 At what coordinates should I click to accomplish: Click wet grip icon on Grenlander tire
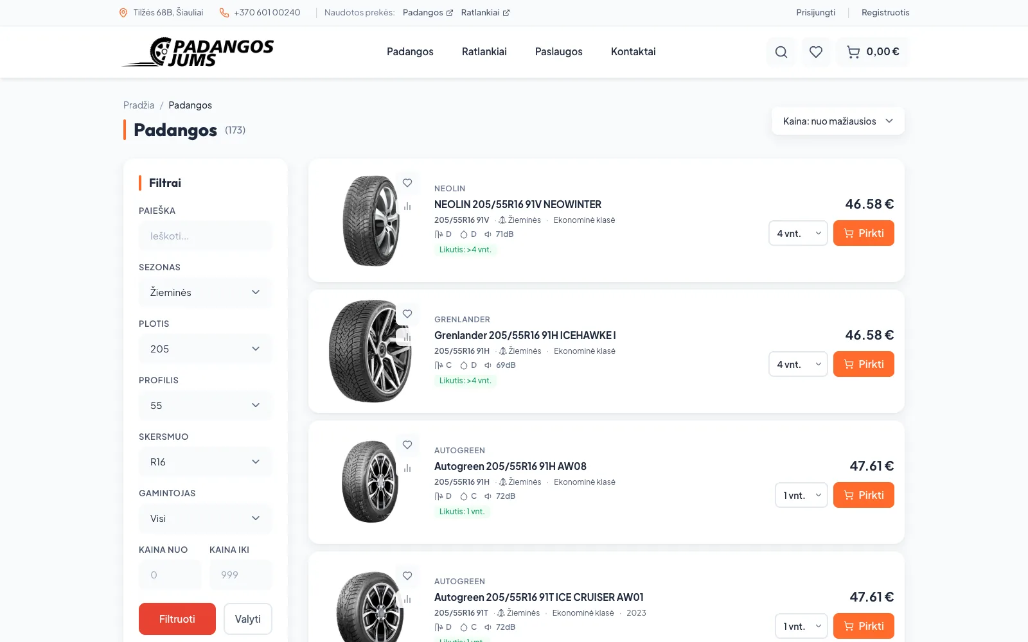[x=464, y=365]
